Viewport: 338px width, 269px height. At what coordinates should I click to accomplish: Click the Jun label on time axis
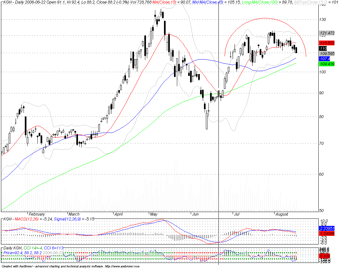tap(195, 214)
